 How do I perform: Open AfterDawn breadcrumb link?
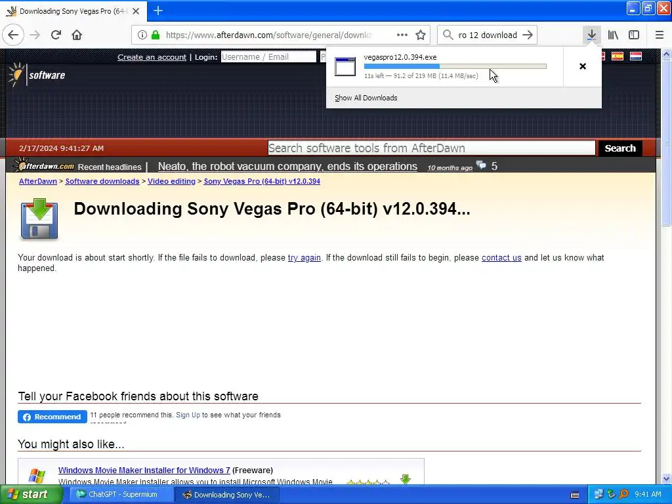[37, 181]
